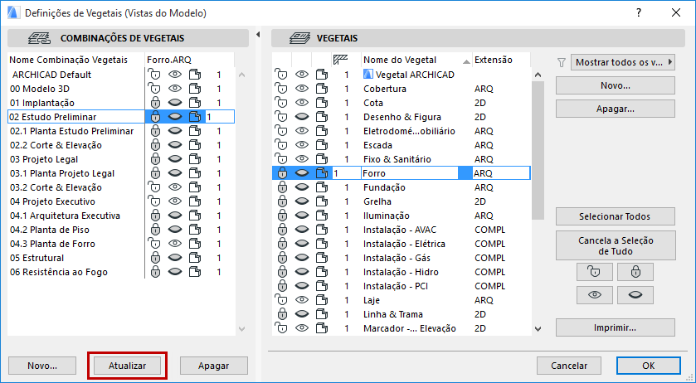Click Apagar... button in Vegetais panel
The height and width of the screenshot is (383, 696).
coord(616,109)
